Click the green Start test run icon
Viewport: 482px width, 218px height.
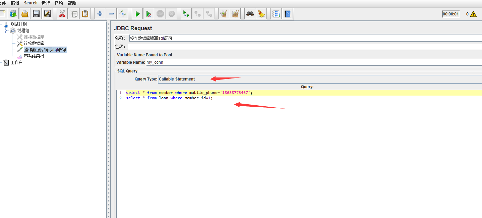click(137, 14)
